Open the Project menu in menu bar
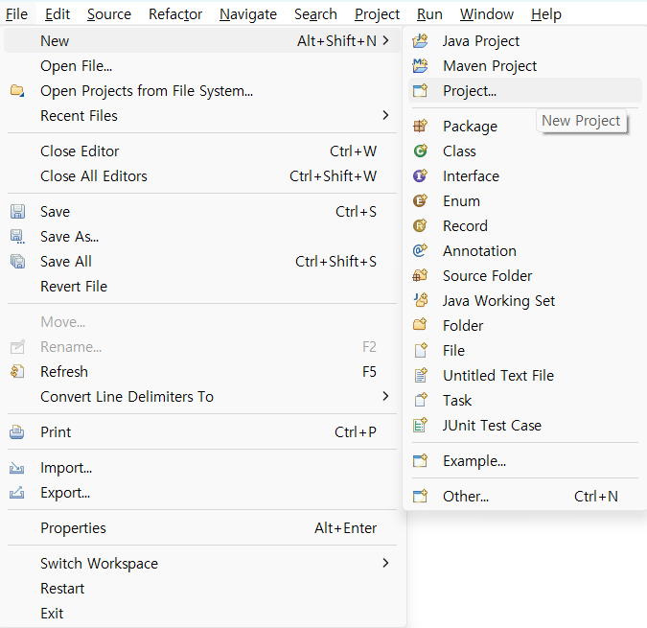 click(377, 14)
